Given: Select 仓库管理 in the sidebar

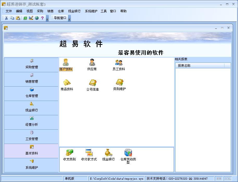Looking at the screenshot, I should pyautogui.click(x=31, y=94).
